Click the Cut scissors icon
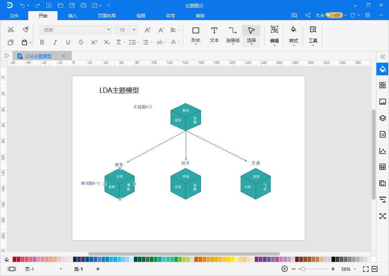This screenshot has height=276, width=389. [x=11, y=30]
